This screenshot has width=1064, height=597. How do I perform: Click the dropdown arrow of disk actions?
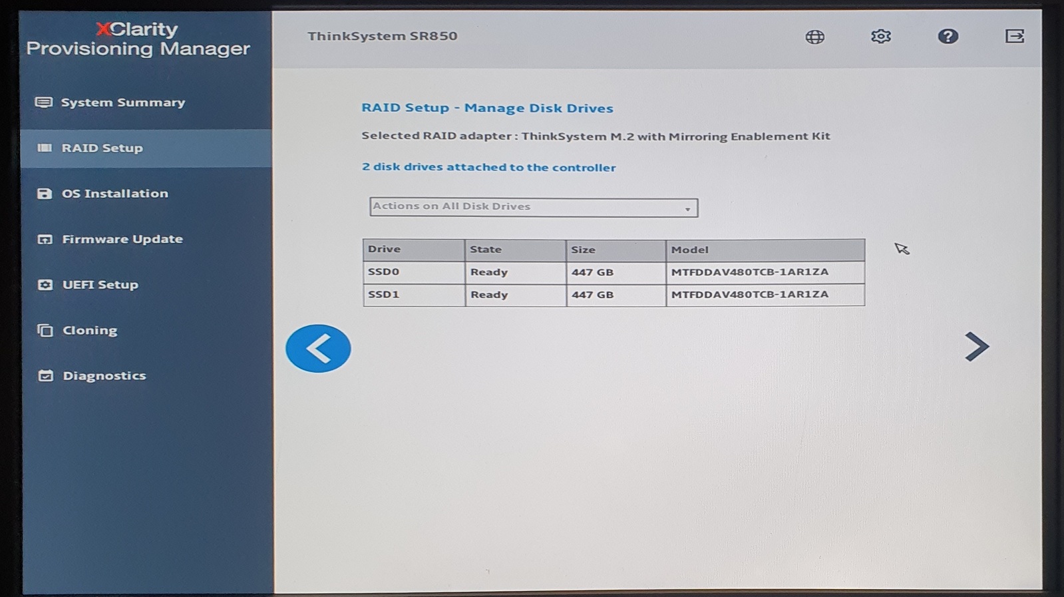pos(687,209)
